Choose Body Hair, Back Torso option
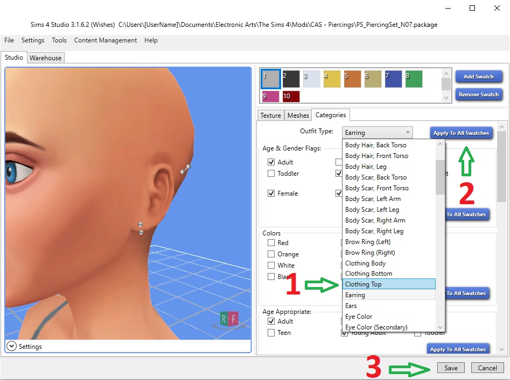 [x=389, y=145]
